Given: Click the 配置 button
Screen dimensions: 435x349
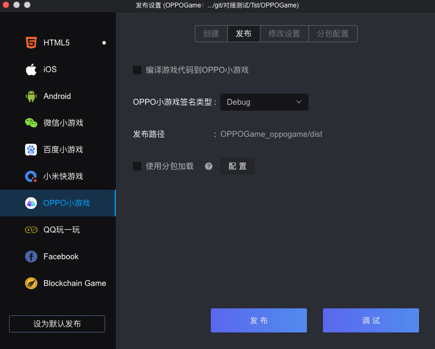Looking at the screenshot, I should (x=238, y=166).
